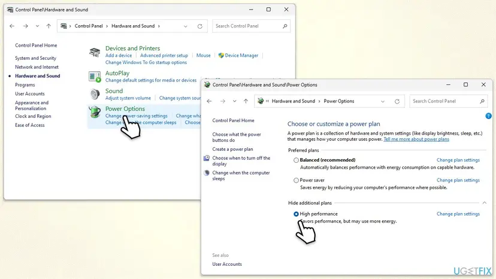
Task: Click Choose what the power buttons do
Action: tap(237, 137)
